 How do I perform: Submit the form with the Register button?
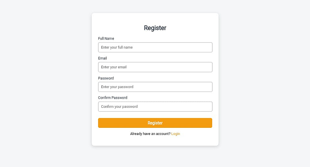pyautogui.click(x=155, y=123)
